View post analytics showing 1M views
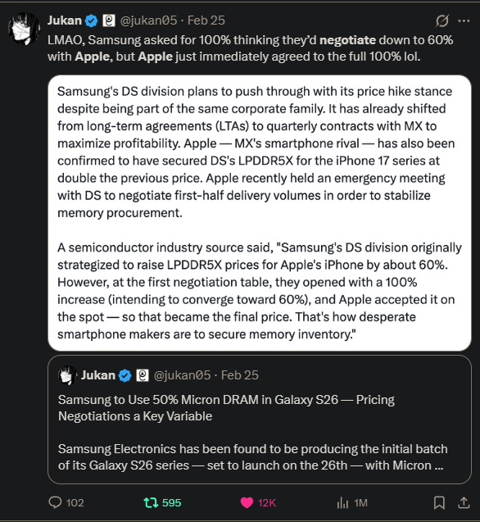 click(352, 502)
